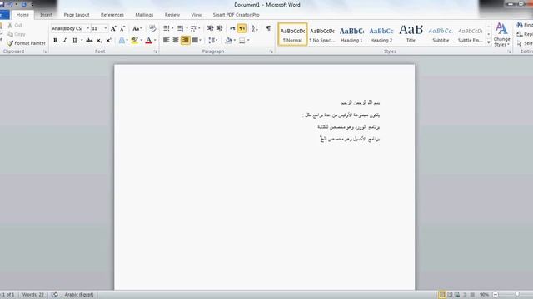Open the Page Layout tab
The image size is (533, 299).
[77, 15]
